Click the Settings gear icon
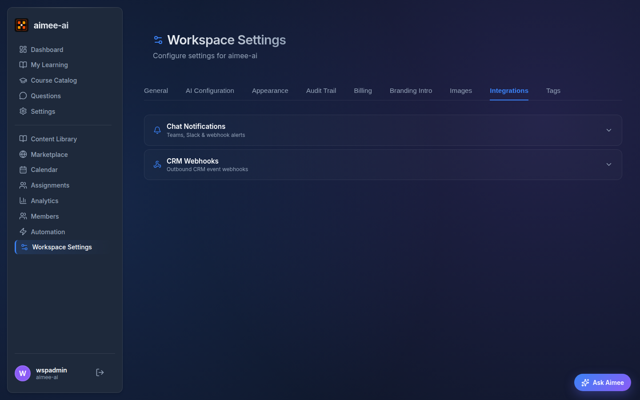 [23, 112]
